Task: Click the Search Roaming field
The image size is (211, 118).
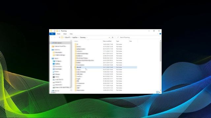Action: click(x=138, y=37)
